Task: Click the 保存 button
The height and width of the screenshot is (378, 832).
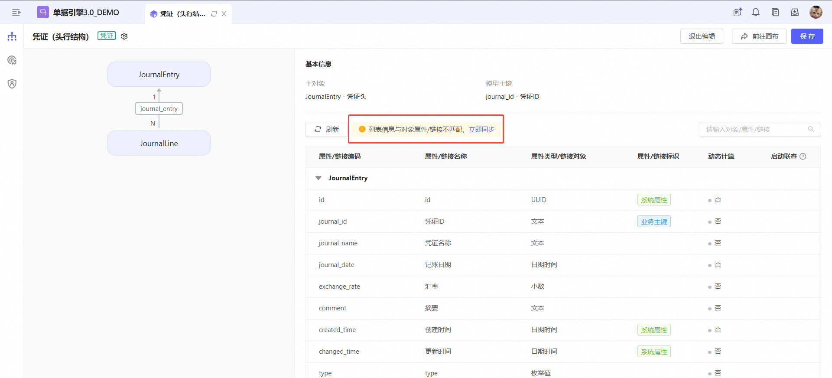Action: tap(807, 36)
